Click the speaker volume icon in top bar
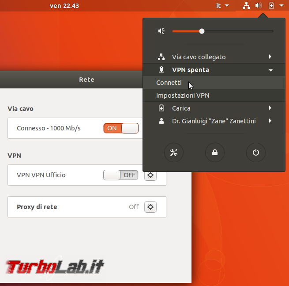Screen dimensions: 289x286 coord(259,6)
